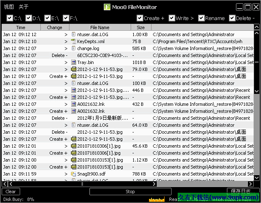This screenshot has width=261, height=203.
Task: Select the Delete row 6EC5C230-C0E9-4103-…
Action: 128,55
